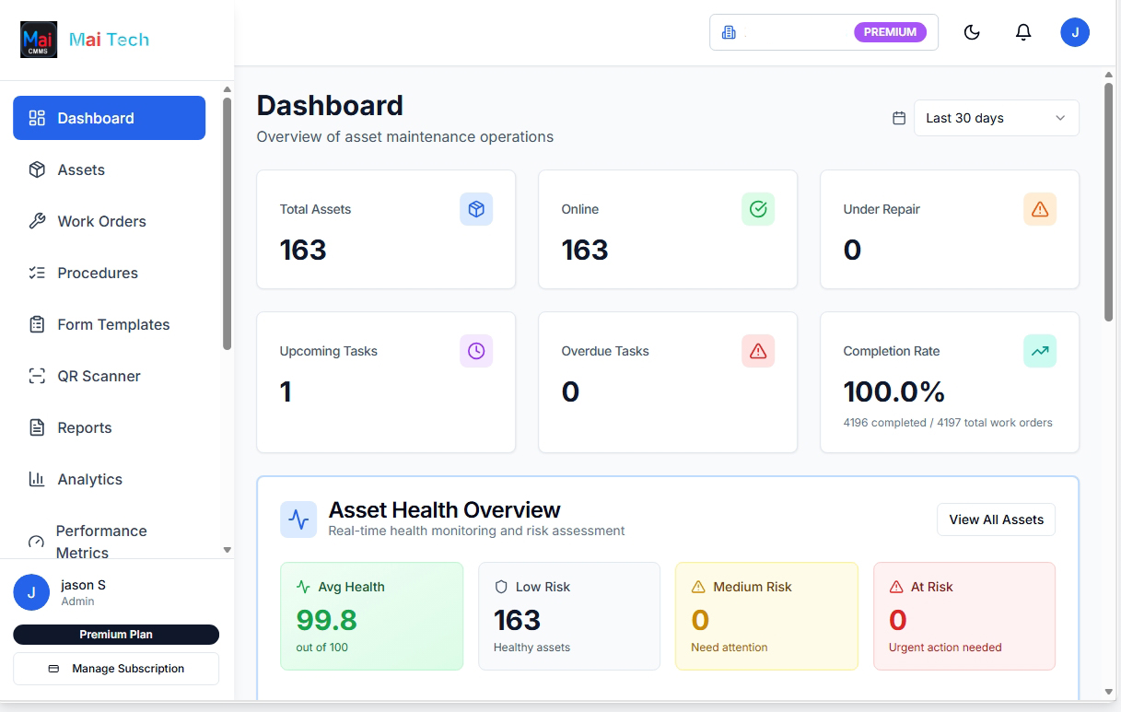The width and height of the screenshot is (1121, 712).
Task: Click the Completion Rate trend icon
Action: click(1040, 351)
